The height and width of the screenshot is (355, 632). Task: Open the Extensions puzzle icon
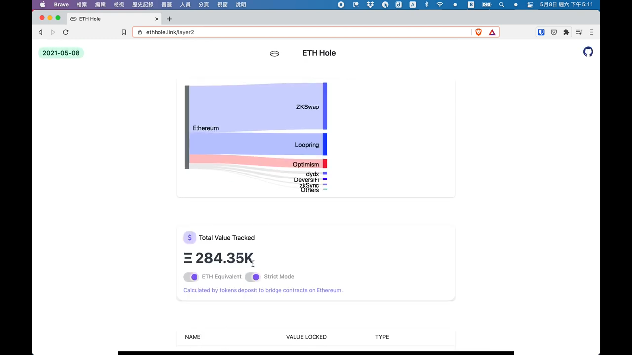pyautogui.click(x=566, y=32)
